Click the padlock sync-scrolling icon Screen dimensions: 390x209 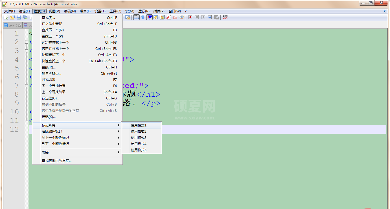pyautogui.click(x=128, y=17)
